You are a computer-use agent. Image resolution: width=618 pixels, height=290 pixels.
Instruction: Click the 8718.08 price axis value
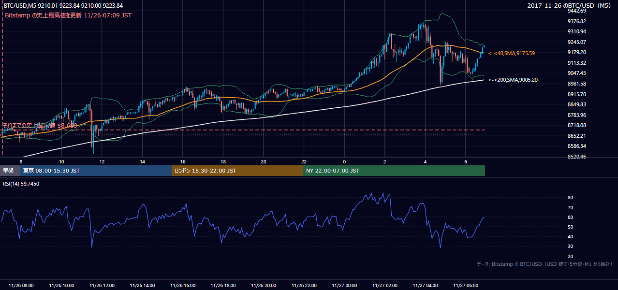[x=577, y=125]
